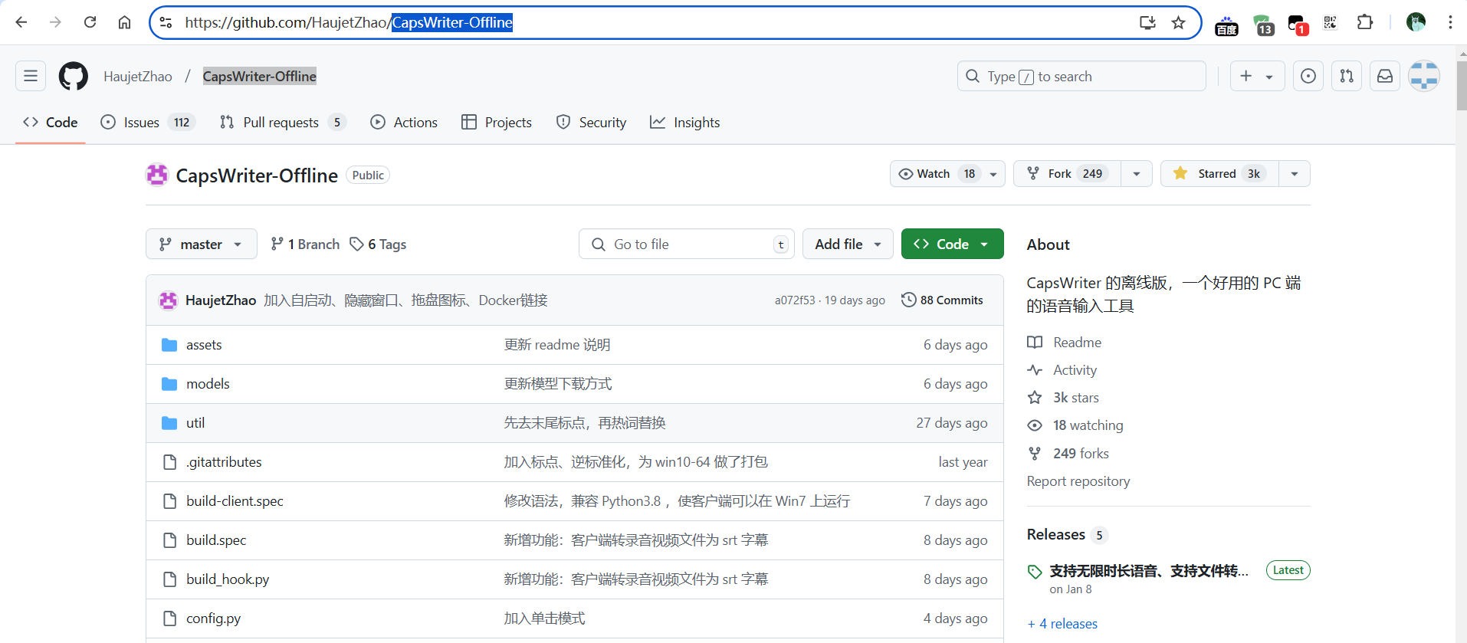Open the GitHub global navigation hamburger menu
The width and height of the screenshot is (1467, 643).
(31, 76)
